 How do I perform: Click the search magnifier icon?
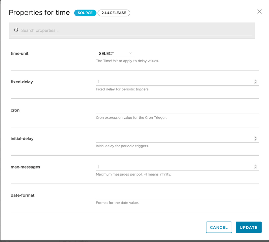(x=16, y=30)
